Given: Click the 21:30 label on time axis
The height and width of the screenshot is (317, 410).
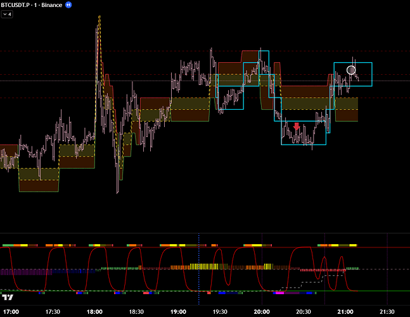Looking at the screenshot, I should [387, 311].
